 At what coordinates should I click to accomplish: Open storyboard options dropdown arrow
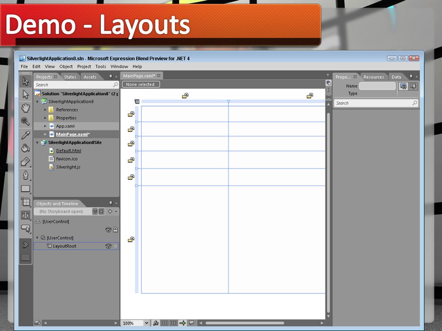coord(116,211)
